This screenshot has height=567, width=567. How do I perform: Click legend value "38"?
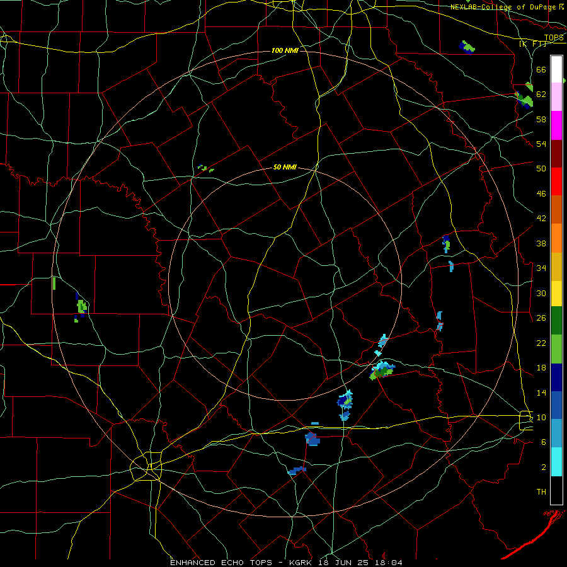[541, 243]
